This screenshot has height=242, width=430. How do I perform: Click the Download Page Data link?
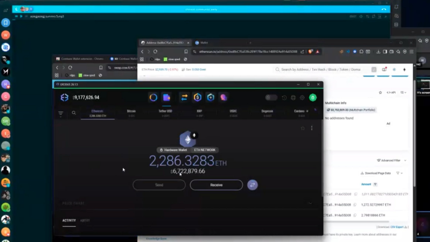click(376, 173)
